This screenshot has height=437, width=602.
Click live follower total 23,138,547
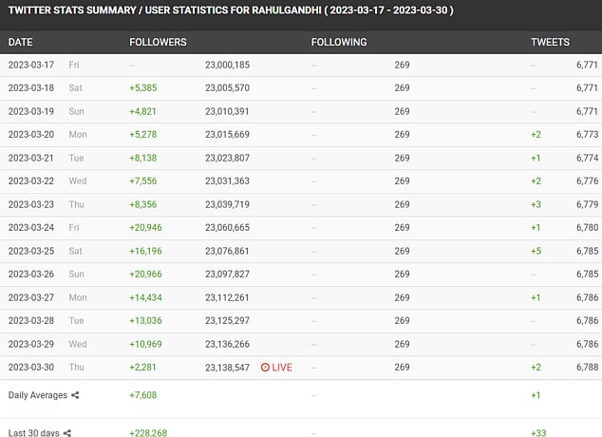click(227, 368)
